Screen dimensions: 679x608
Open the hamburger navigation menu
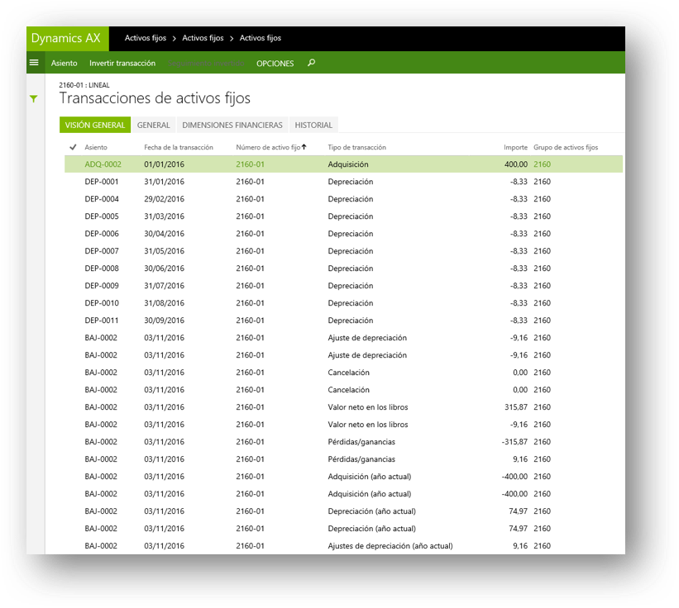(x=34, y=63)
